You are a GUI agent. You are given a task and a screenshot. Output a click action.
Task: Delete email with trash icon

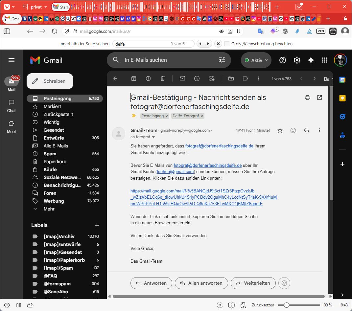[x=163, y=79]
